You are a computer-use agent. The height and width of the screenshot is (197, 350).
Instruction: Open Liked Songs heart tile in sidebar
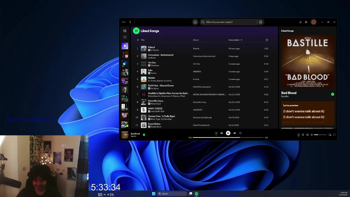(x=125, y=46)
